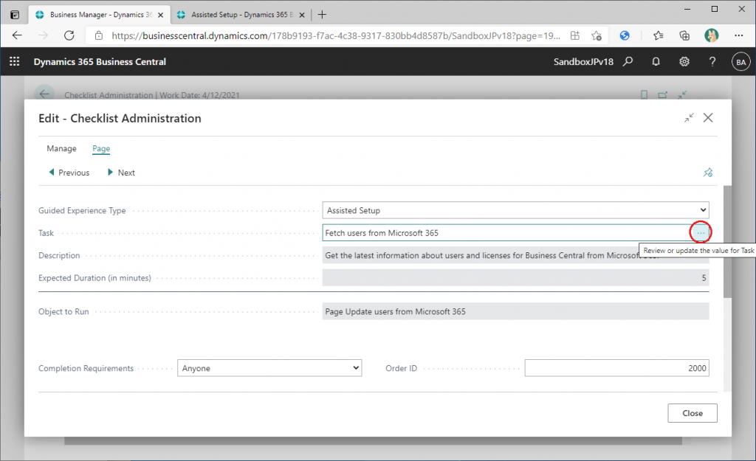756x461 pixels.
Task: Open the BA user account avatar
Action: (x=741, y=62)
